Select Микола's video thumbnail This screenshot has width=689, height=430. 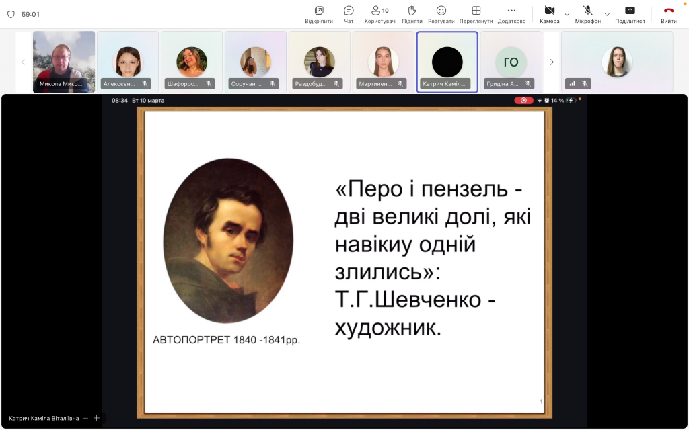pyautogui.click(x=64, y=62)
